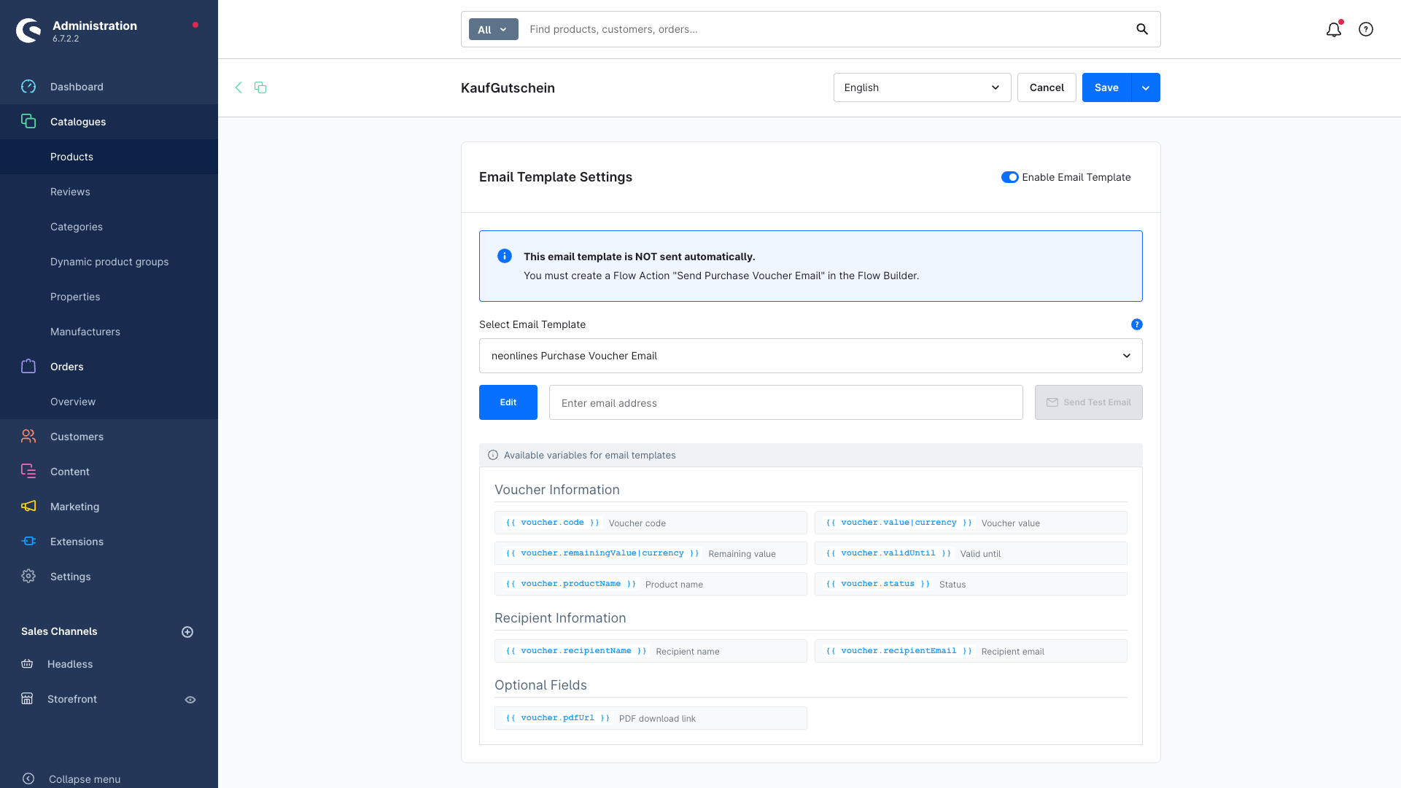
Task: Open the English language dropdown
Action: [922, 87]
